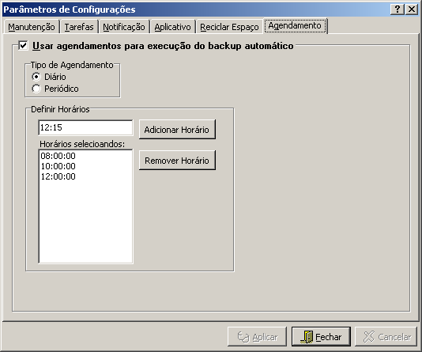The width and height of the screenshot is (422, 352).
Task: Click the Remover Horário button
Action: pyautogui.click(x=177, y=161)
